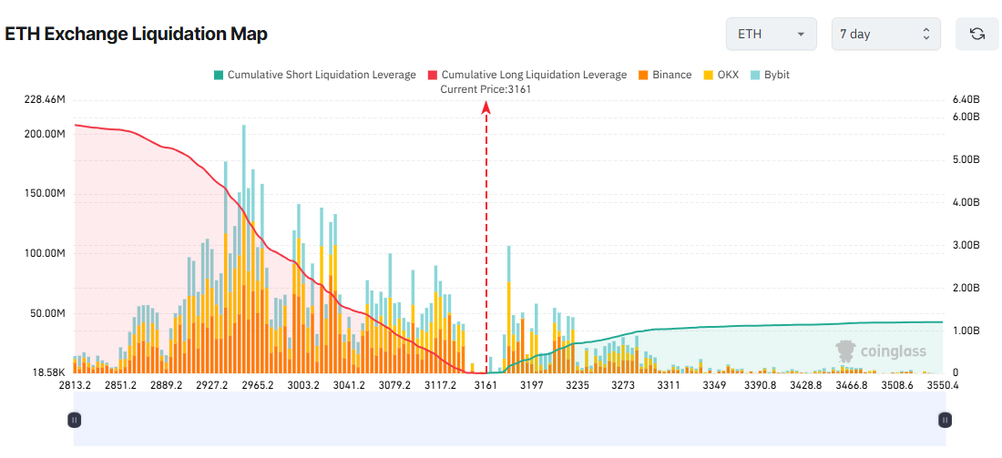
Task: Click the right pause-style range handle
Action: click(x=946, y=420)
